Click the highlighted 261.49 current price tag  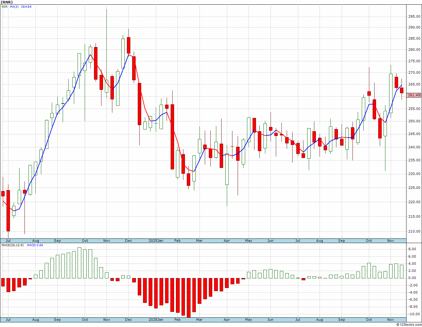click(x=414, y=95)
